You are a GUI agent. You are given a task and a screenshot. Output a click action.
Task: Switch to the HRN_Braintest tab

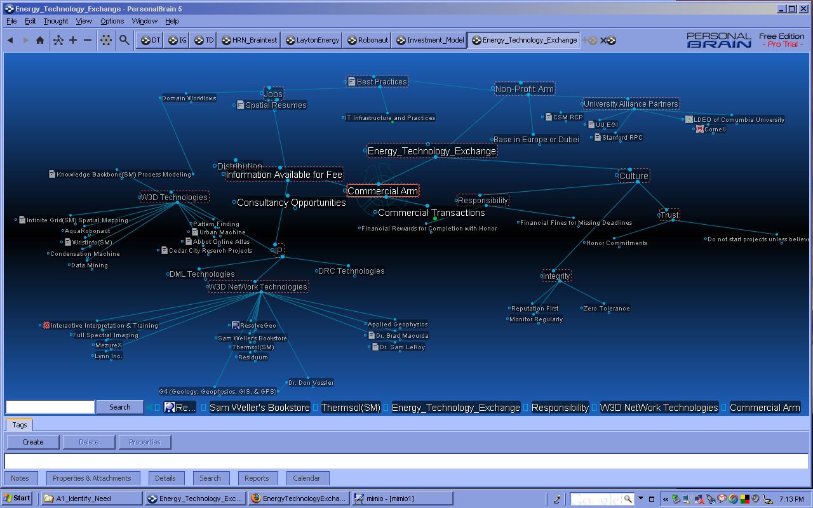tap(248, 40)
